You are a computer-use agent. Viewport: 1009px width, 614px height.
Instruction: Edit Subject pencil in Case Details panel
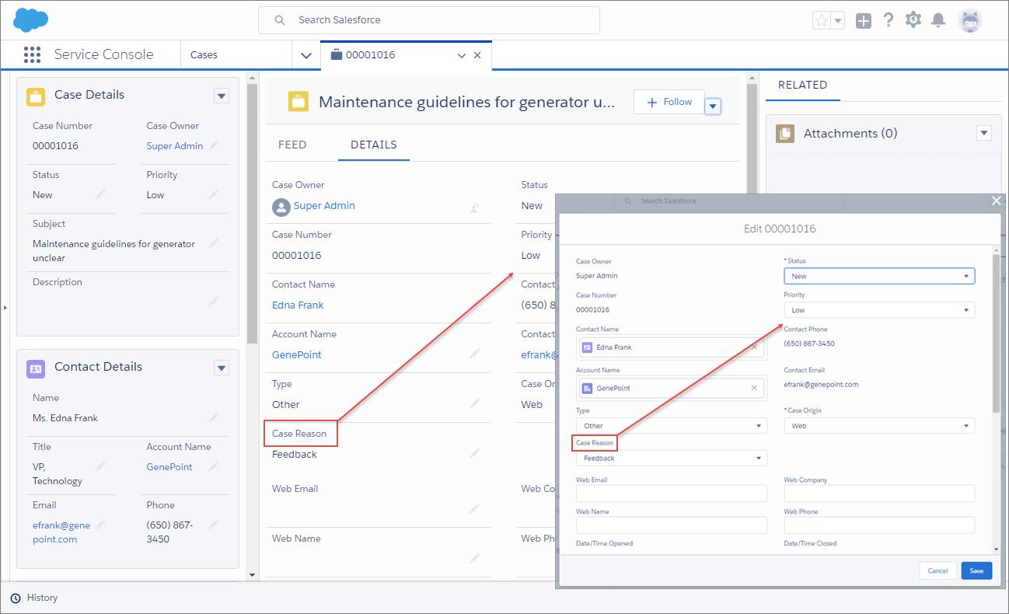coord(214,243)
